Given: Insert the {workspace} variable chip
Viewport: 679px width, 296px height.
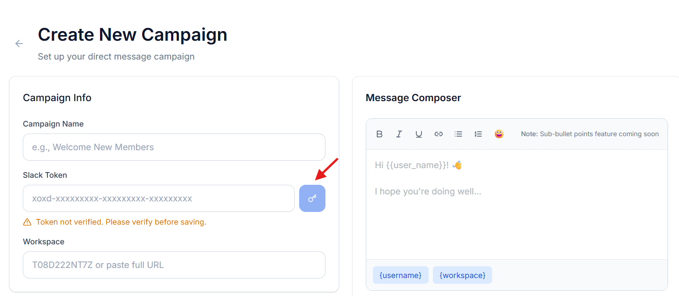Looking at the screenshot, I should [x=462, y=275].
